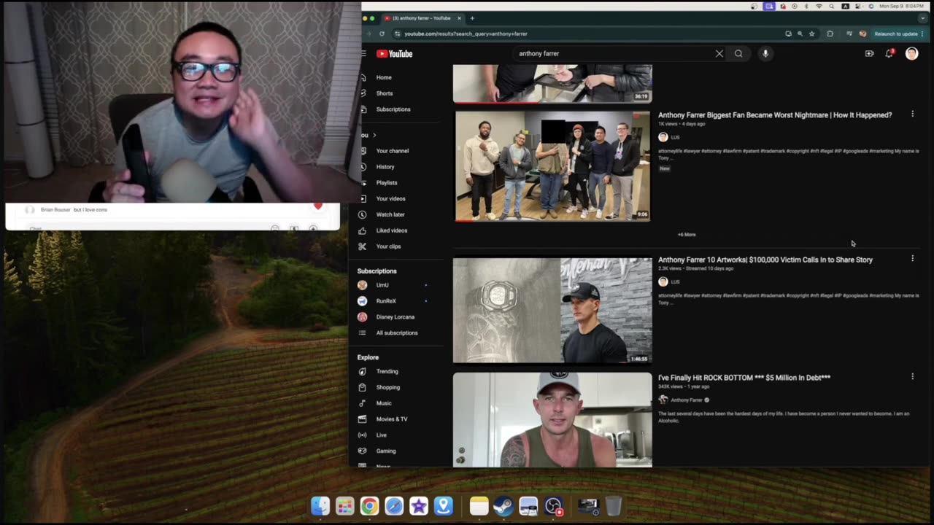Open All subscriptions link
Screen dimensions: 934x525
pyautogui.click(x=397, y=333)
